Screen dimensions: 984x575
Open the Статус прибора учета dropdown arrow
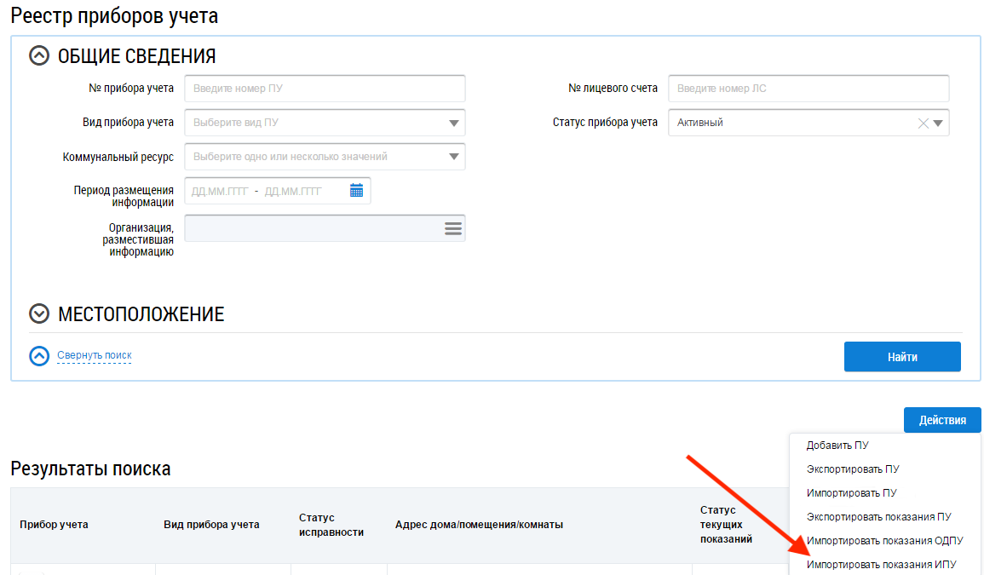click(938, 123)
